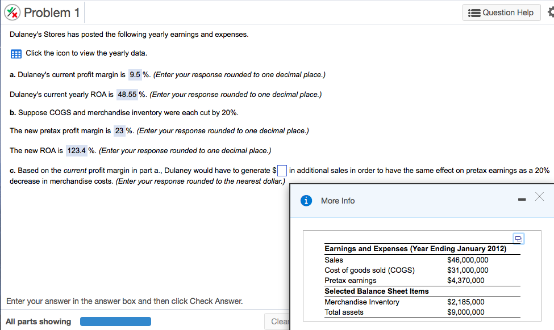Open the Question Help menu
The height and width of the screenshot is (330, 554).
[501, 12]
